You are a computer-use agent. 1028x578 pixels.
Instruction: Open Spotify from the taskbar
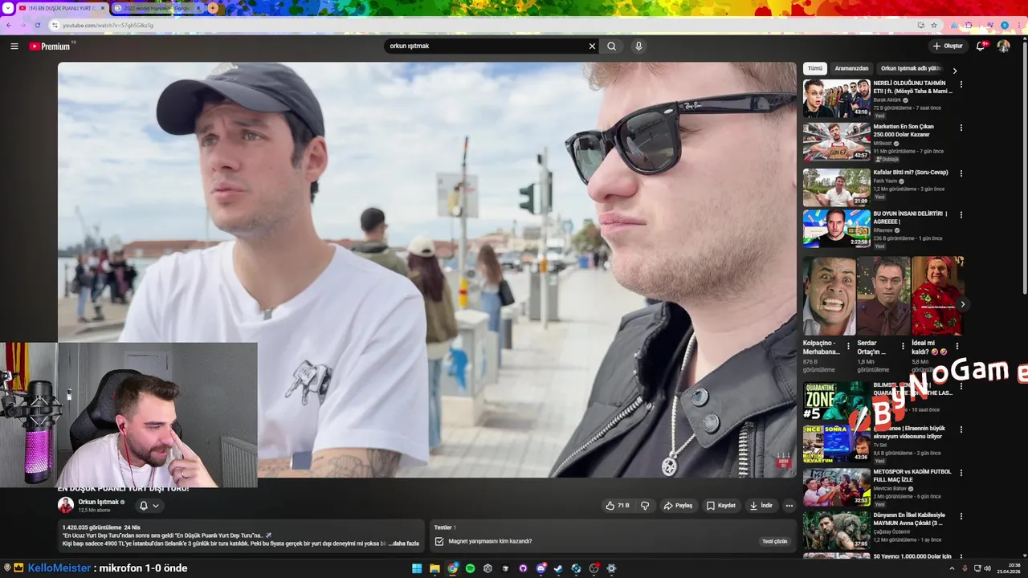coord(471,568)
